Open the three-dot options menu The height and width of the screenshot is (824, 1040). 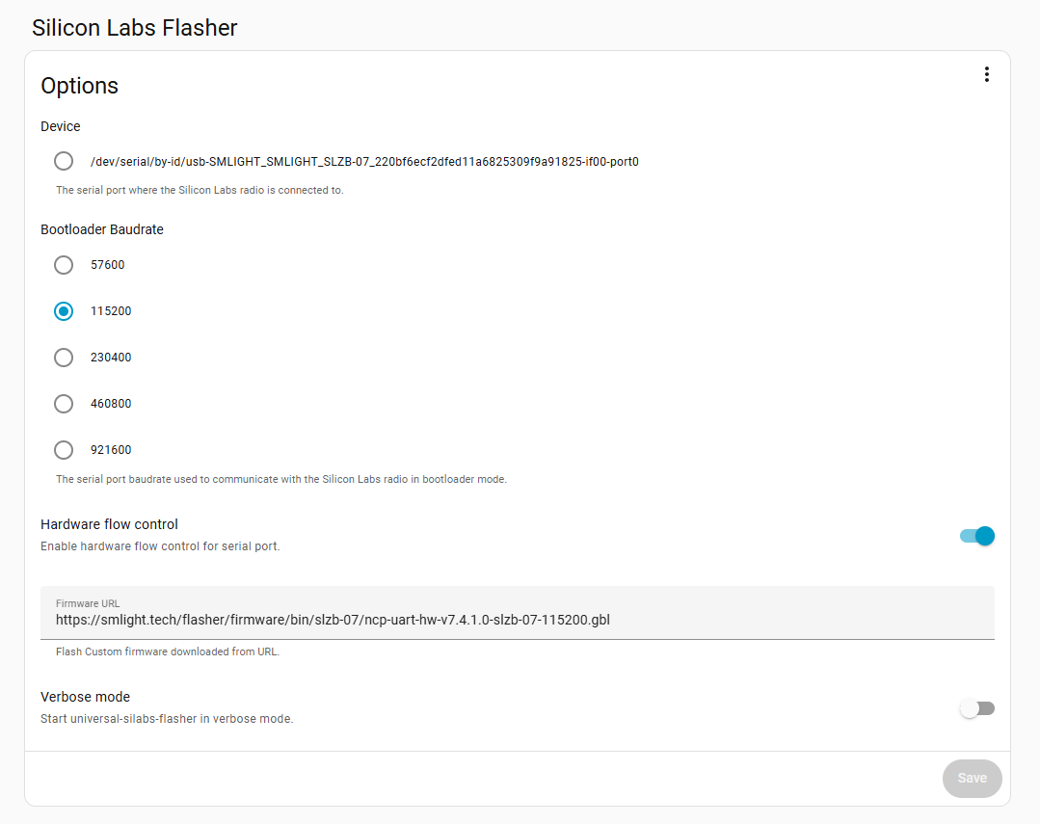[x=986, y=74]
